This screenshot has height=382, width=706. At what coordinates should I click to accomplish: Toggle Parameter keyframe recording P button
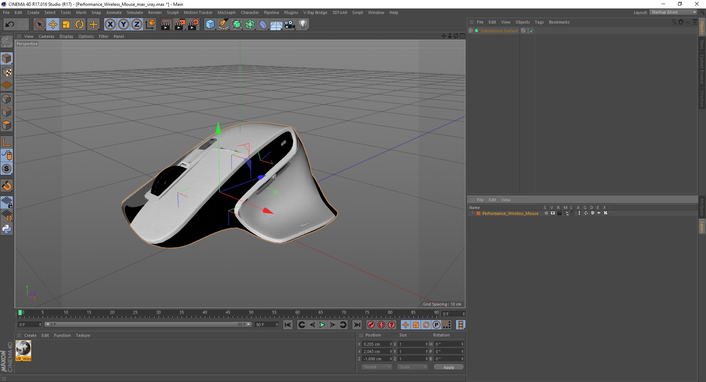point(436,325)
